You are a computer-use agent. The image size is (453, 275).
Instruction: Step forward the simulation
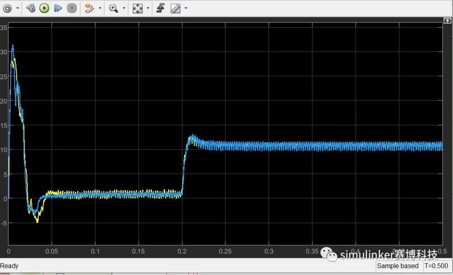click(58, 8)
